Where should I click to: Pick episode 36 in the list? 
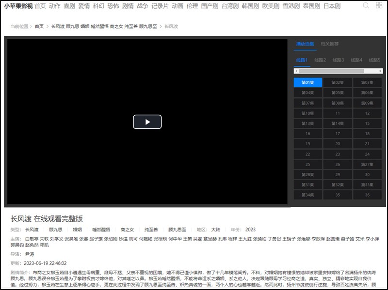[x=367, y=195]
